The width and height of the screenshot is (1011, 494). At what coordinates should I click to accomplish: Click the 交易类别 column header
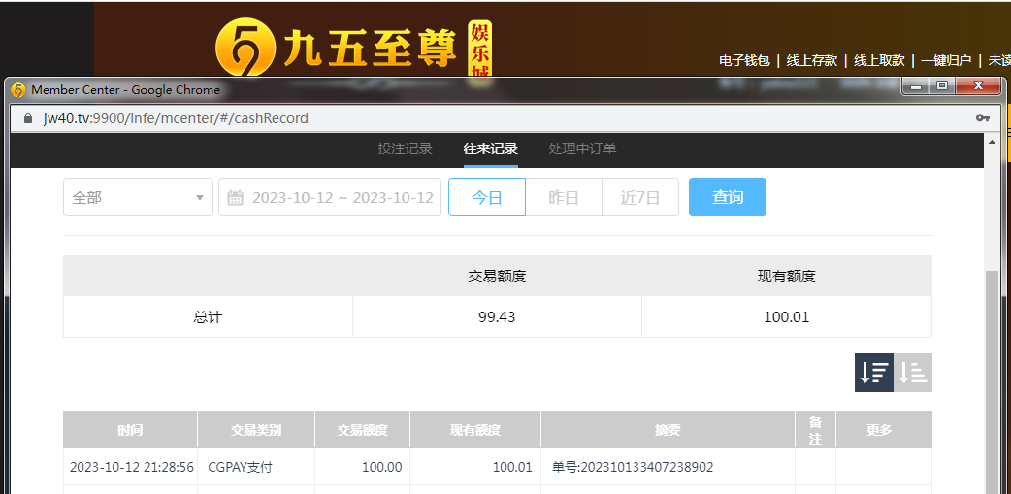point(256,430)
